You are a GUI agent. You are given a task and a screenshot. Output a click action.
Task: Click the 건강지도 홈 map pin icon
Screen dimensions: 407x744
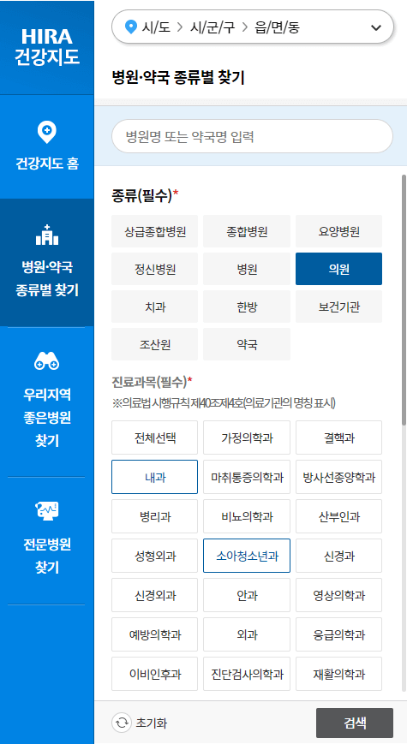(47, 132)
